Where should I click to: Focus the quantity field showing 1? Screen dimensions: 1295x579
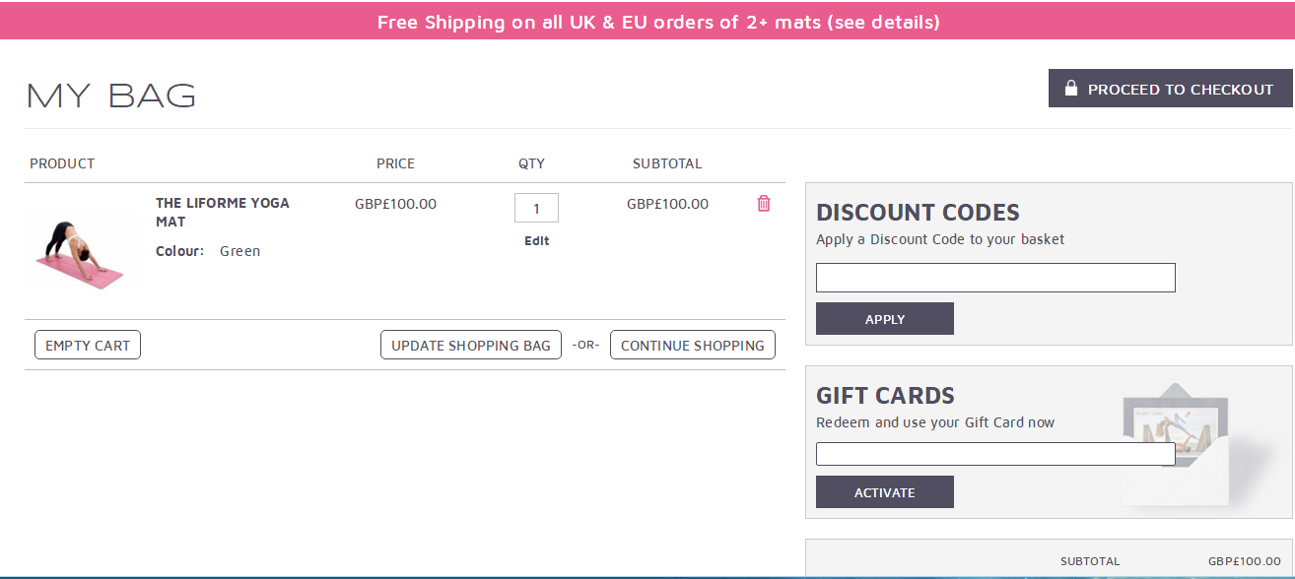pyautogui.click(x=536, y=208)
